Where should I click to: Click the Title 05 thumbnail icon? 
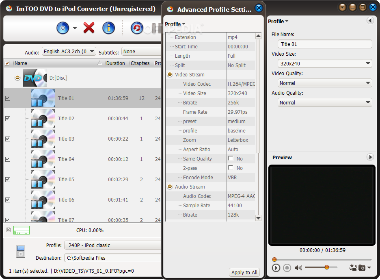(43, 180)
